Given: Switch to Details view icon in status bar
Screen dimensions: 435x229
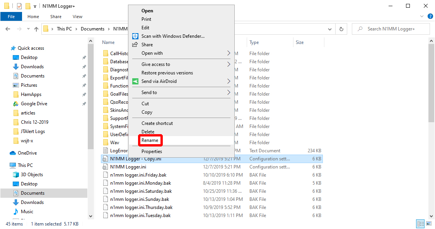Looking at the screenshot, I should click(421, 224).
